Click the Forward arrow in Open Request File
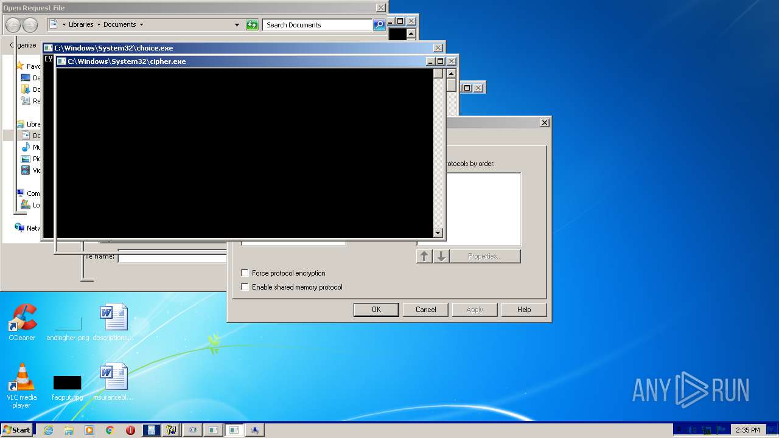 (x=30, y=25)
